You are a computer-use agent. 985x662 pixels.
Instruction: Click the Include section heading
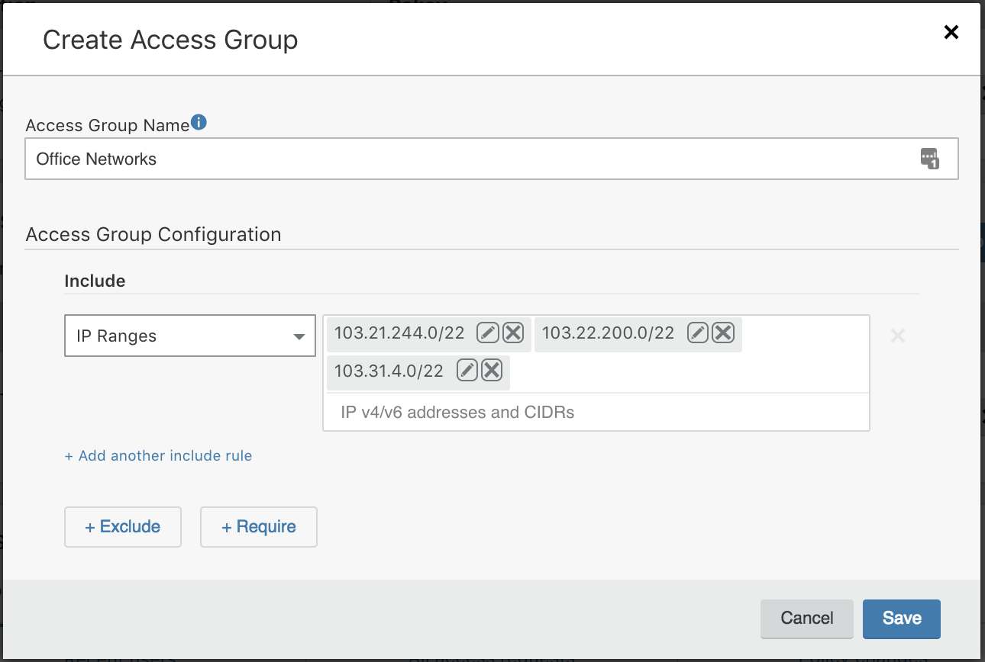[95, 281]
